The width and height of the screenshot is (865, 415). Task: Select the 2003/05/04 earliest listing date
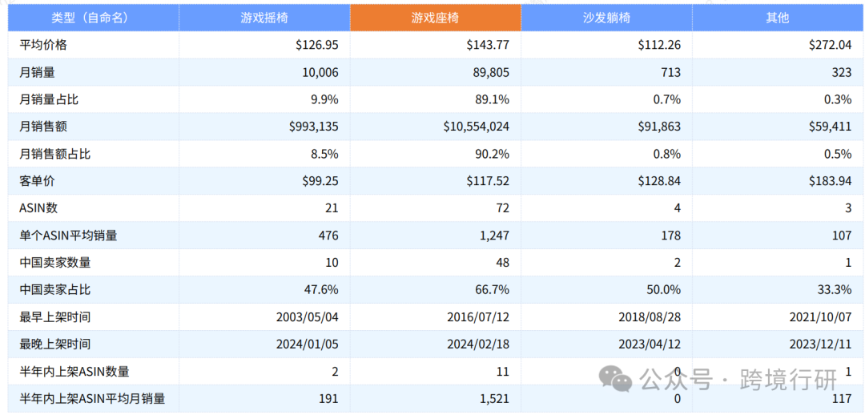(308, 317)
